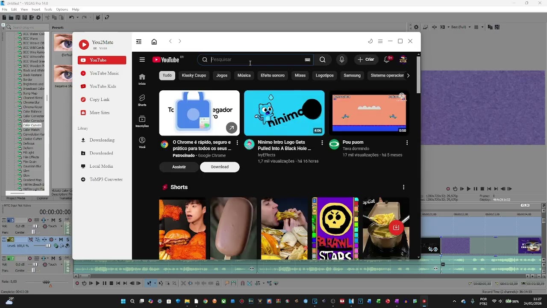Open the YouTube account avatar menu
This screenshot has width=547, height=308.
click(403, 59)
